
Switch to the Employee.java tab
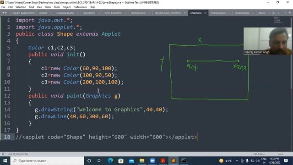pyautogui.click(x=218, y=13)
